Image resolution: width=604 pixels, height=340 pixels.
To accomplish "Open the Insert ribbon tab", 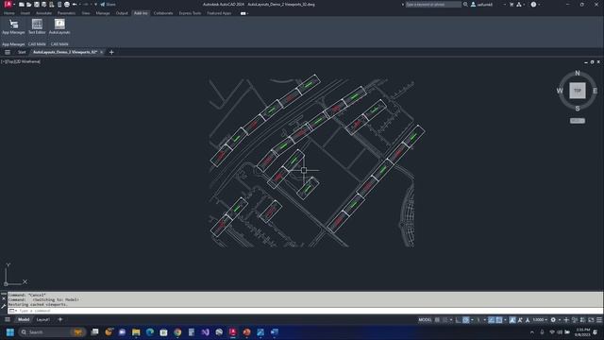I will tap(25, 13).
